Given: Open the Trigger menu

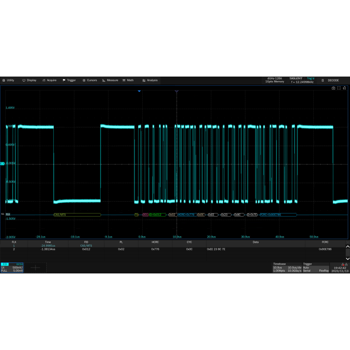Looking at the screenshot, I should pos(69,80).
